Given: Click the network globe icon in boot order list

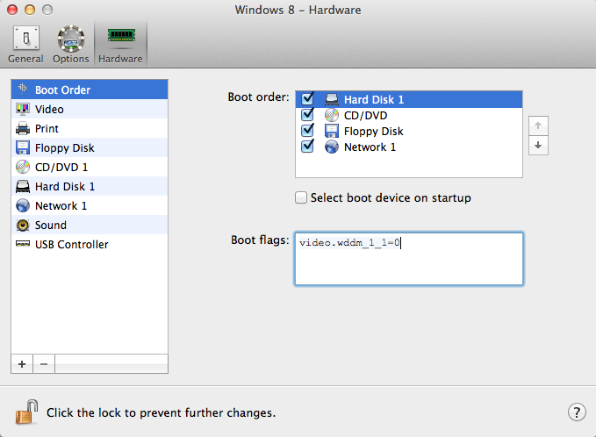Looking at the screenshot, I should [x=332, y=147].
